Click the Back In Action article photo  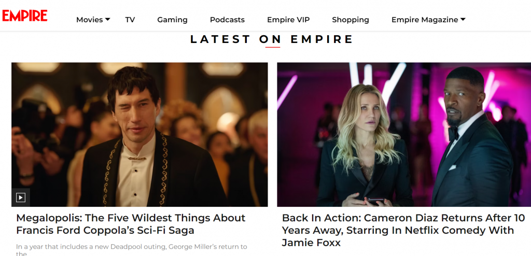[404, 134]
